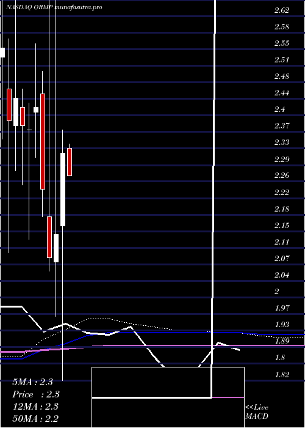Click the 2.11 price axis label
Viewport: 305px width, 428px height.
282,242
